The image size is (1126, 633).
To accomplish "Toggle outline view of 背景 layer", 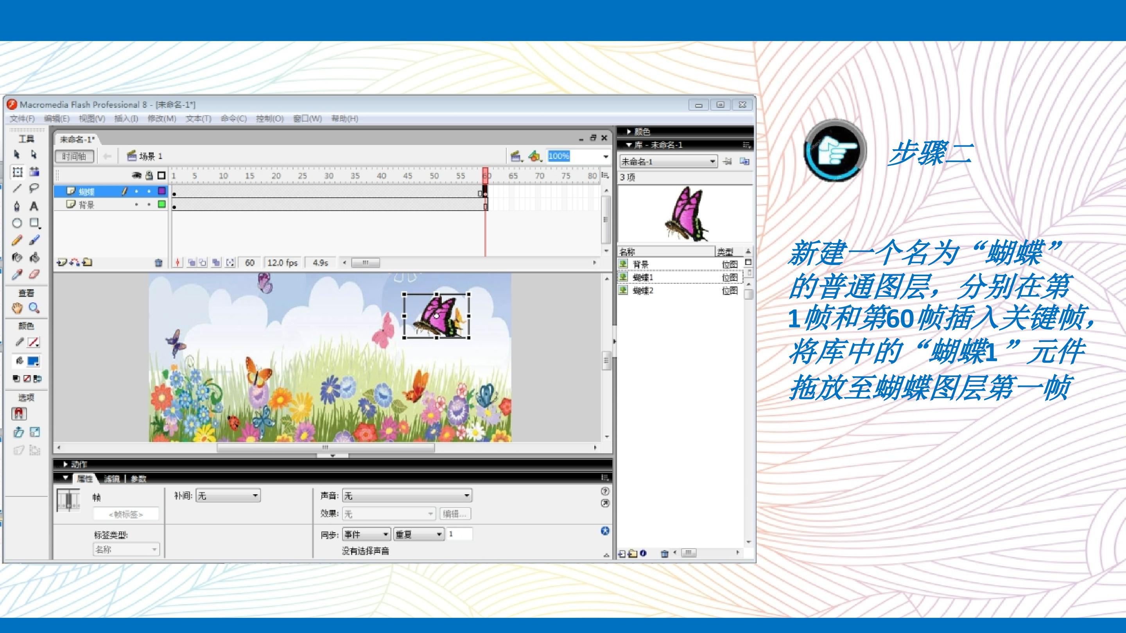I will pos(162,204).
